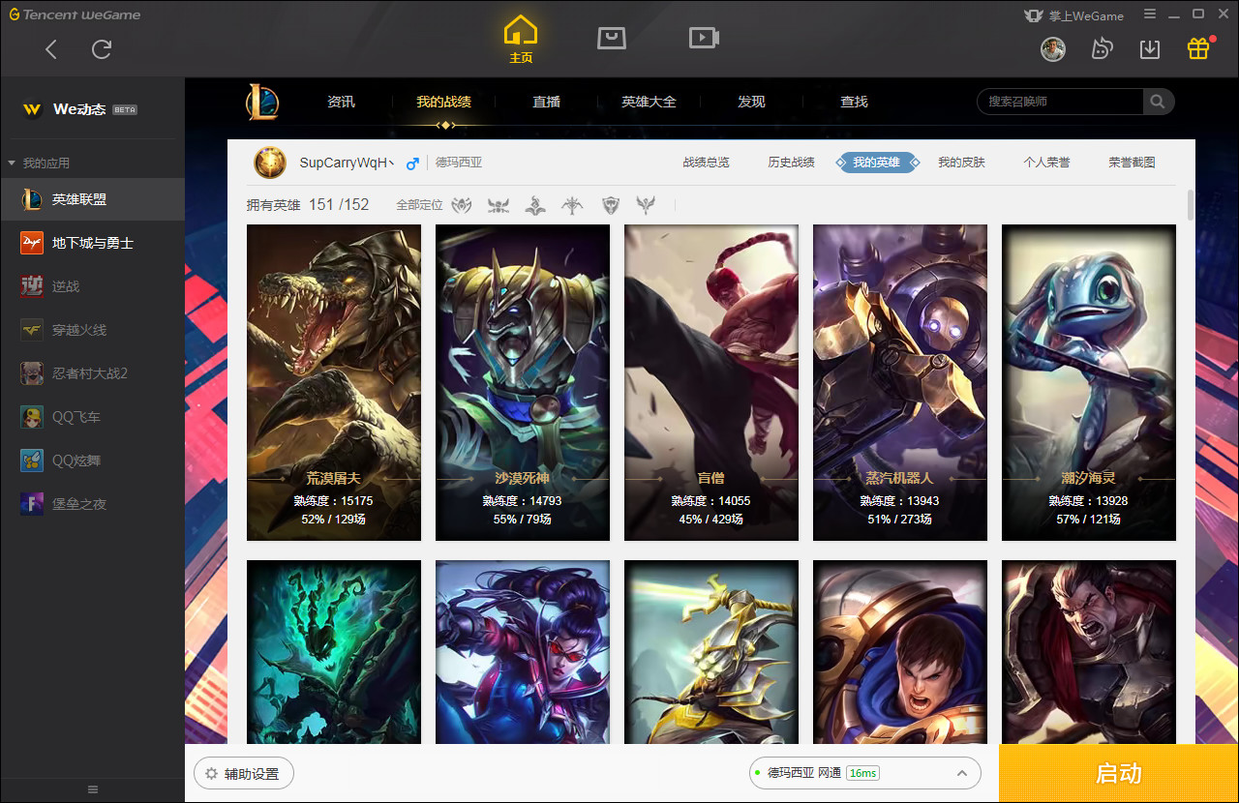Image resolution: width=1239 pixels, height=803 pixels.
Task: Filter heroes by fourth role icon
Action: [573, 205]
